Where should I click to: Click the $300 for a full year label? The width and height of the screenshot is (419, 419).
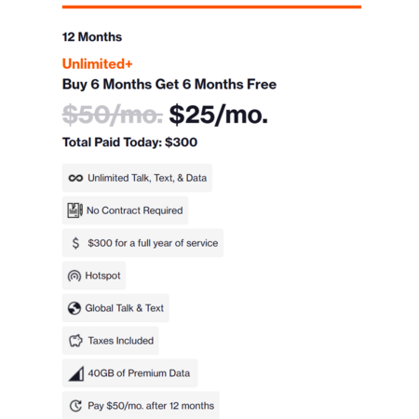coord(153,243)
